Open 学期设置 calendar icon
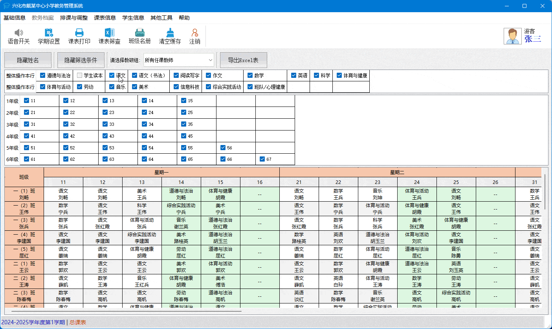Viewport: 552px width, 329px height. (49, 33)
